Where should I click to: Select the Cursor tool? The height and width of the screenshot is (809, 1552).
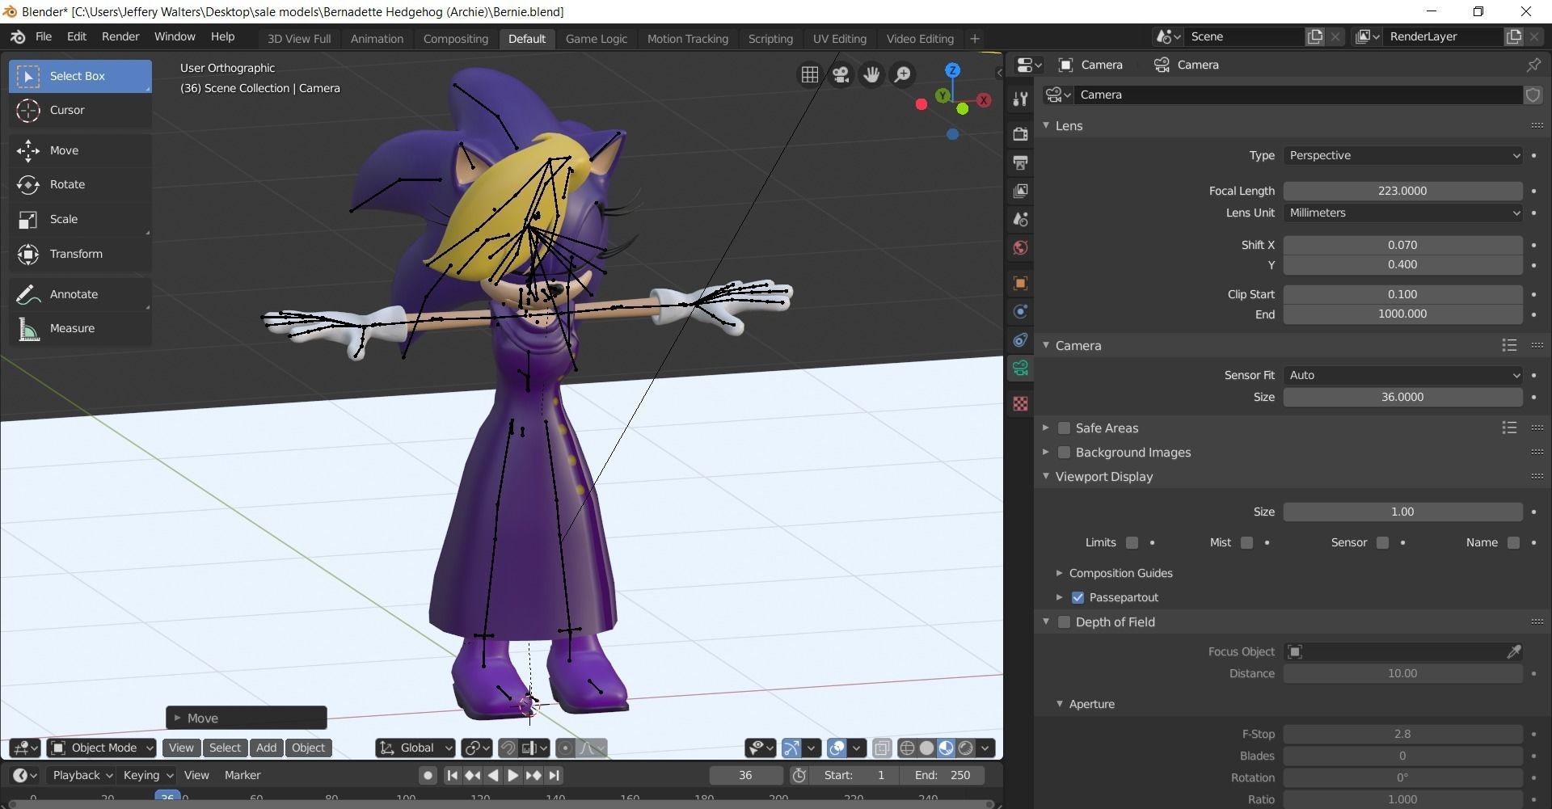[x=80, y=110]
